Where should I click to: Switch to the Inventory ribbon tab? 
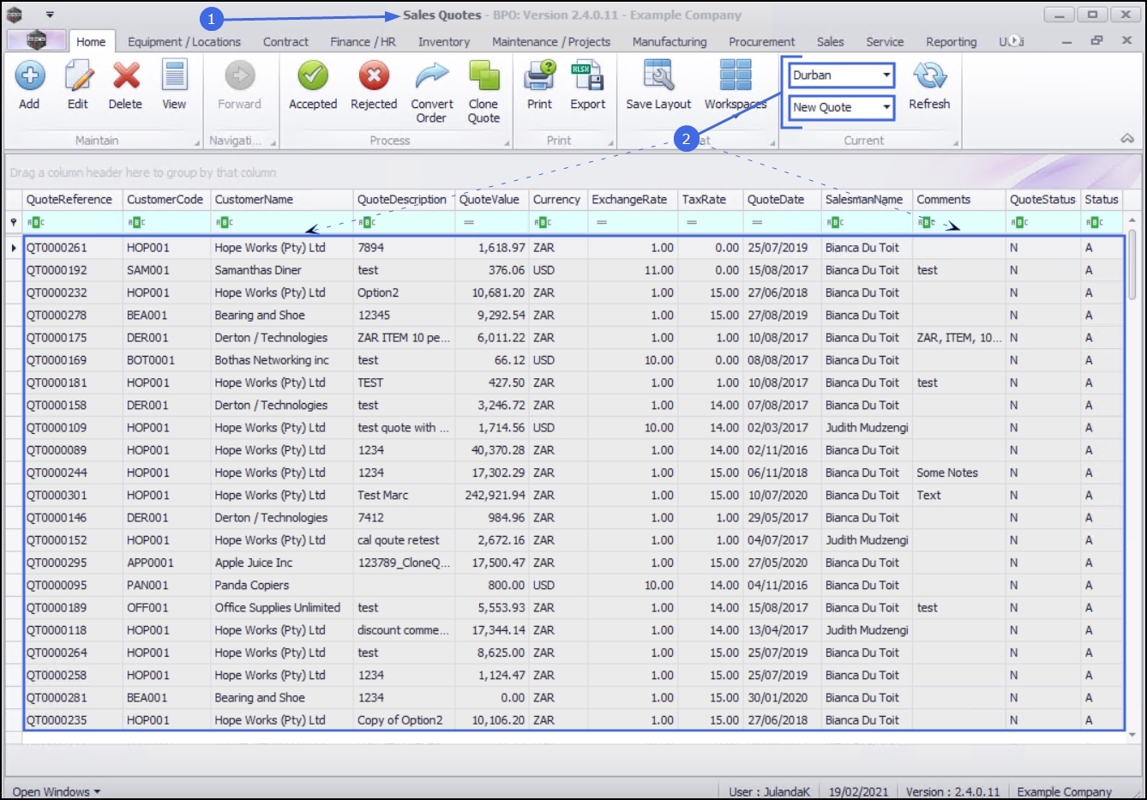pos(443,42)
